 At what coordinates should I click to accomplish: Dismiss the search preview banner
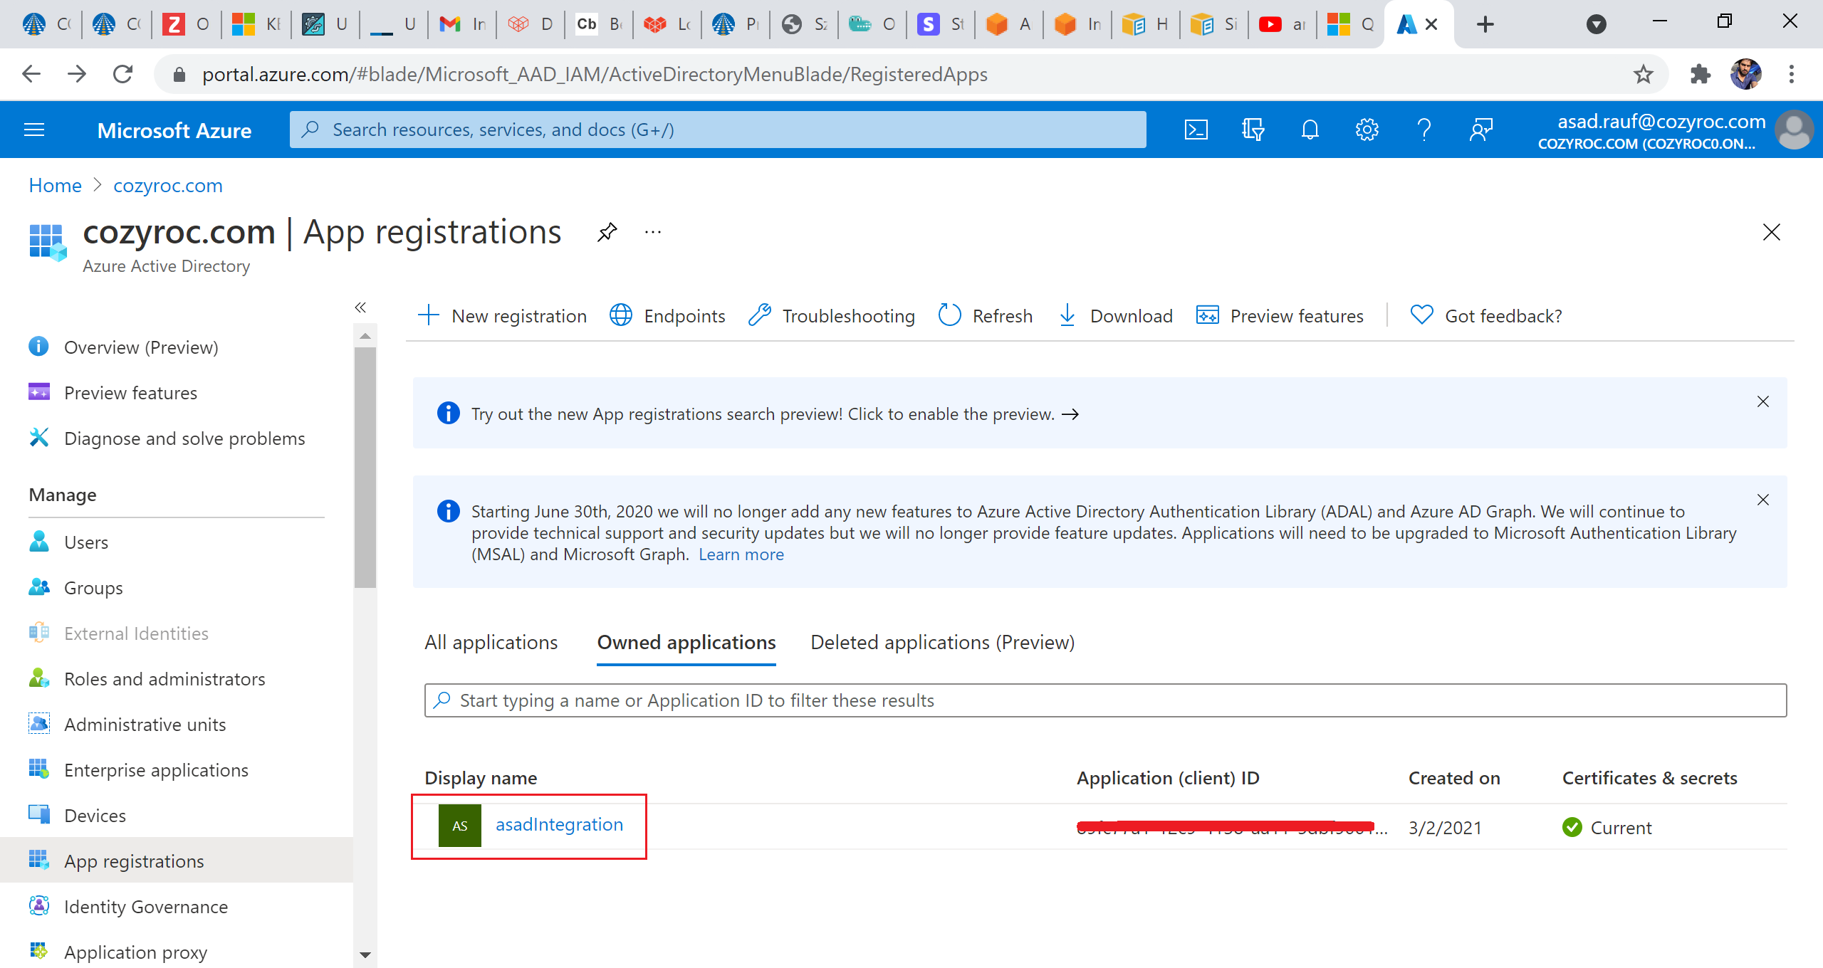pyautogui.click(x=1762, y=402)
